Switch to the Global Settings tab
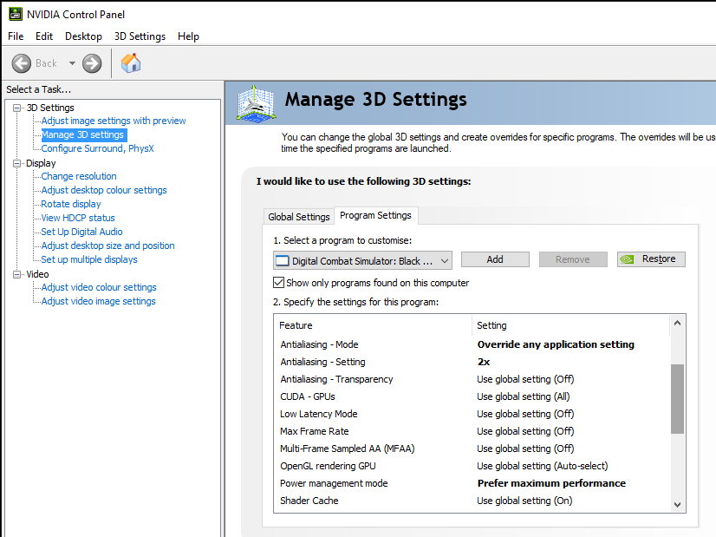 click(299, 217)
